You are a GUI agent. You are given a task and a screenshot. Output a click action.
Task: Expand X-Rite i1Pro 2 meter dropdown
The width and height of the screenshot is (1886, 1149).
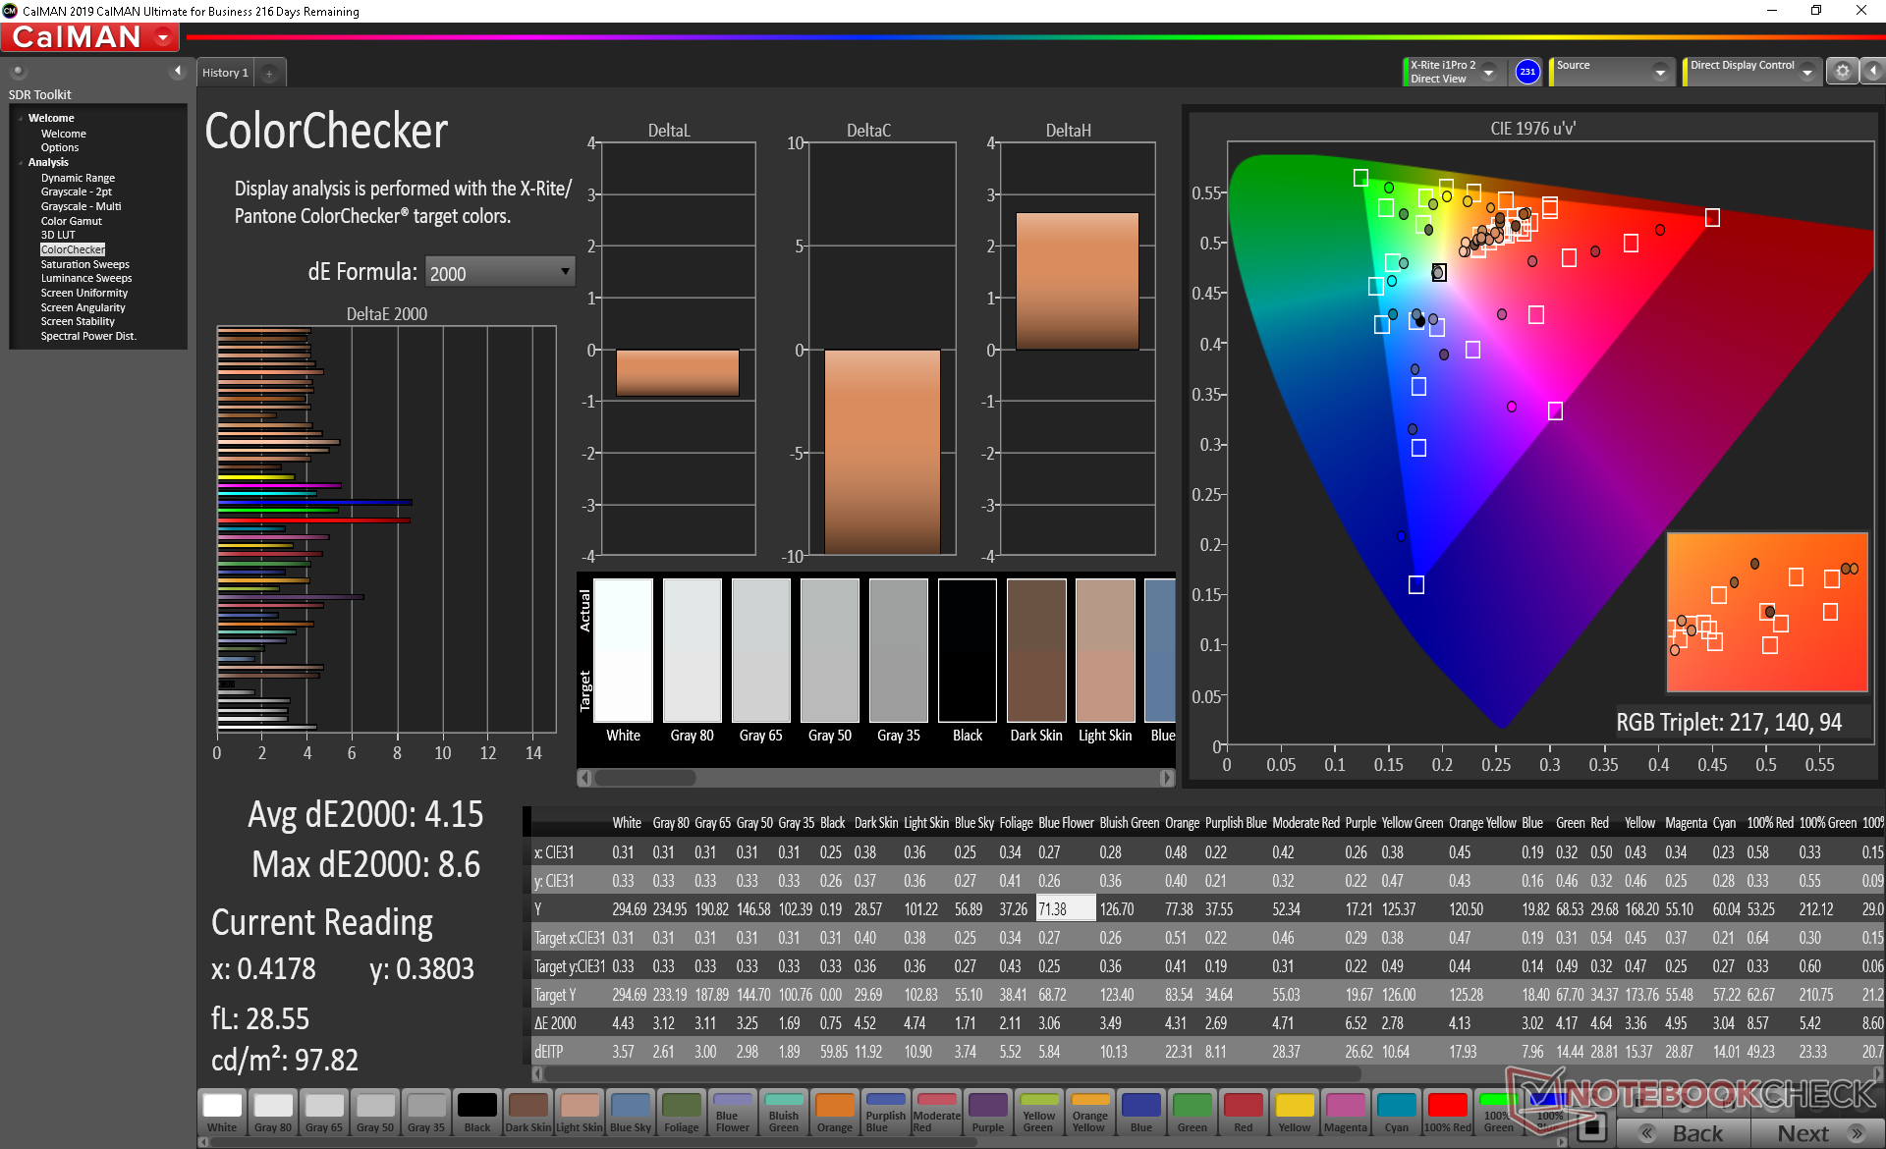1489,73
